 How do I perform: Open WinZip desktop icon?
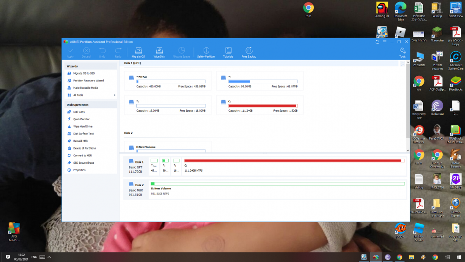(x=437, y=10)
